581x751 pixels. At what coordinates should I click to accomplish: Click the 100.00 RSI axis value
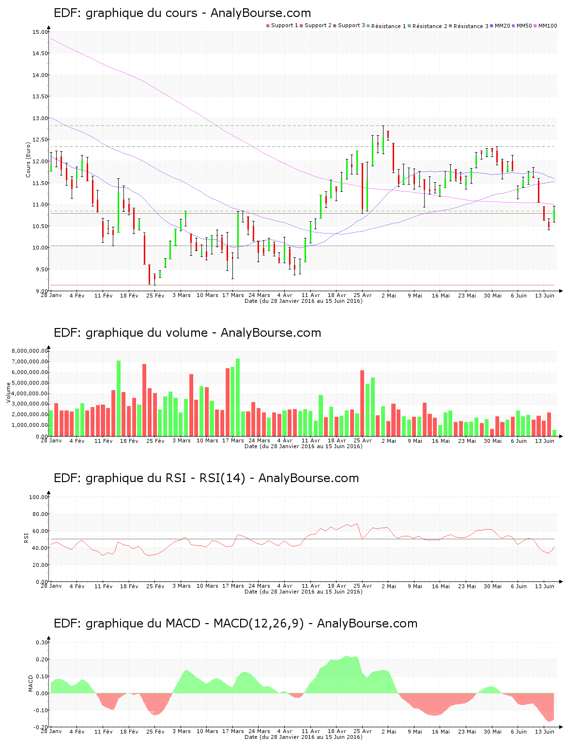point(39,497)
